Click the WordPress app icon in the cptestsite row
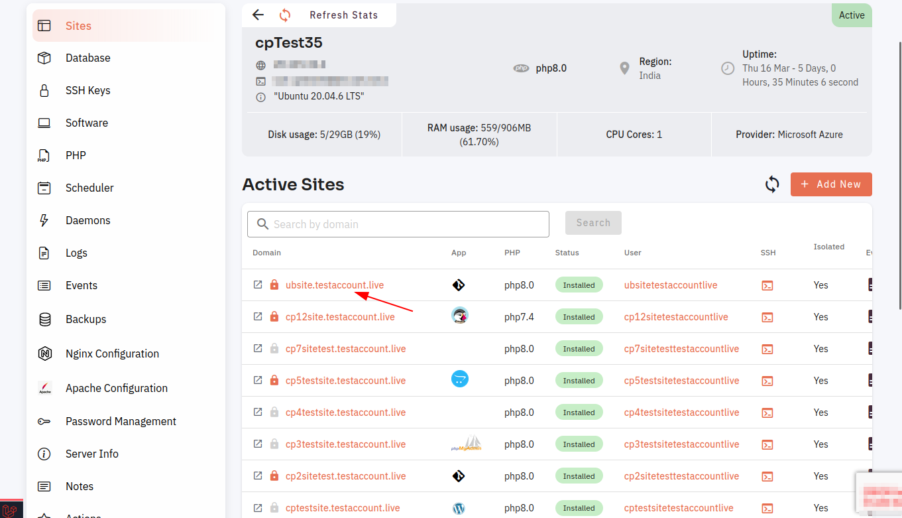 pyautogui.click(x=458, y=509)
